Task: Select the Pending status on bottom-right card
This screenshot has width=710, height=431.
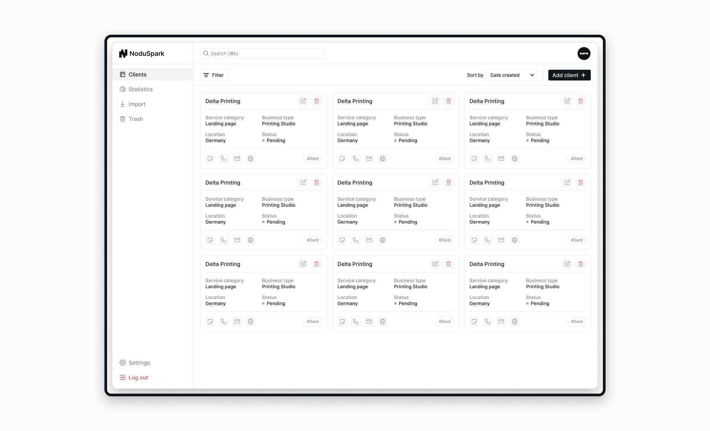Action: click(538, 303)
